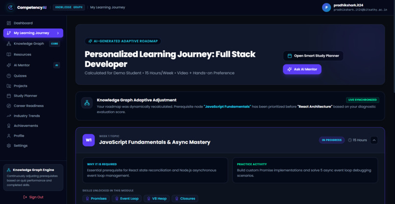The height and width of the screenshot is (204, 395).
Task: Click the CompetencyAI logo icon
Action: click(x=10, y=7)
